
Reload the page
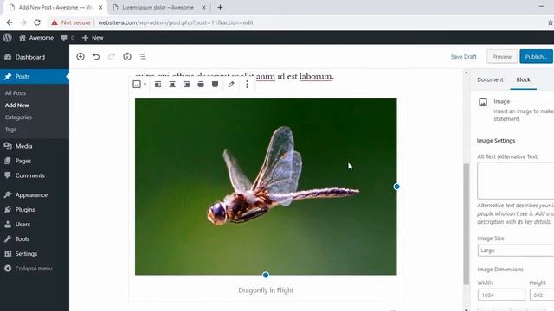tap(37, 22)
